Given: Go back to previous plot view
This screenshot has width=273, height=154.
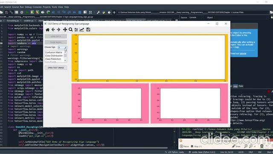Looking at the screenshot, I should (x=53, y=30).
